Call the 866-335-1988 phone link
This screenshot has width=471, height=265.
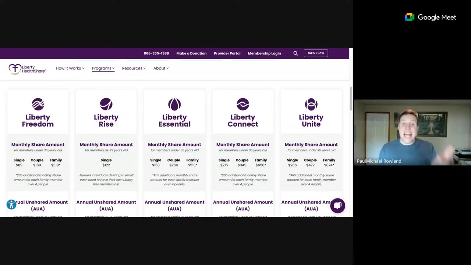(x=156, y=53)
